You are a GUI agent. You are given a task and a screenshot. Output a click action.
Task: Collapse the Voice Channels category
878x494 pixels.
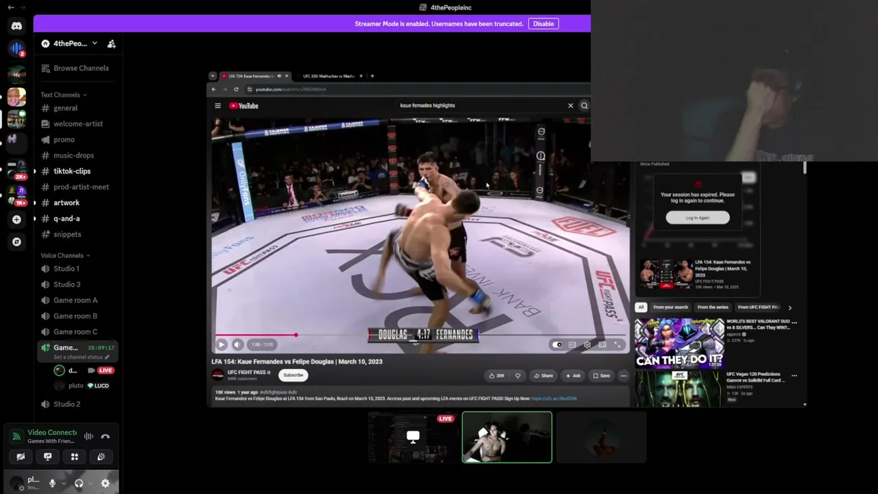pyautogui.click(x=65, y=255)
